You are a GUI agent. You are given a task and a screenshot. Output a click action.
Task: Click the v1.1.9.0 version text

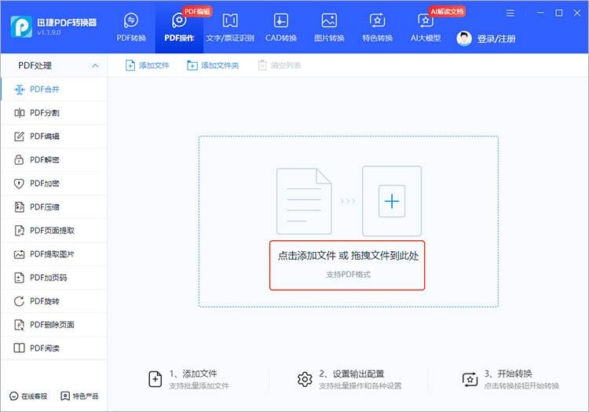(x=49, y=33)
